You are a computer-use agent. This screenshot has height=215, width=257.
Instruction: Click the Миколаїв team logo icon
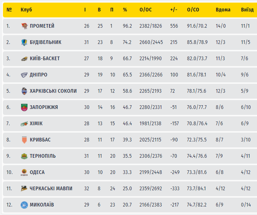pos(24,205)
